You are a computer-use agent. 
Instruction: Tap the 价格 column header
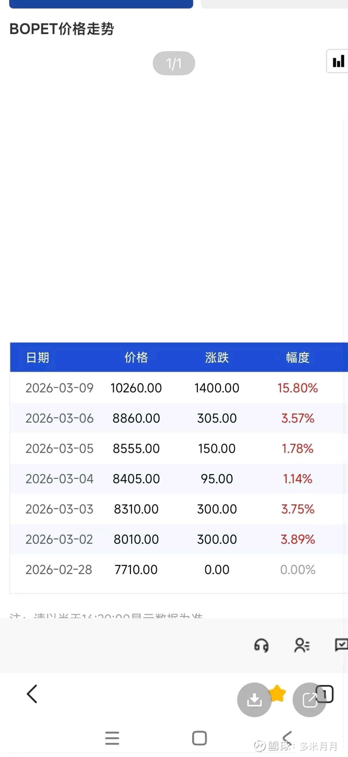136,357
